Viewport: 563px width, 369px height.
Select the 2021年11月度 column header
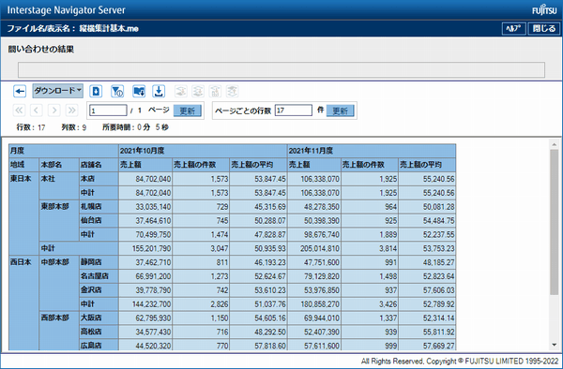pyautogui.click(x=372, y=151)
